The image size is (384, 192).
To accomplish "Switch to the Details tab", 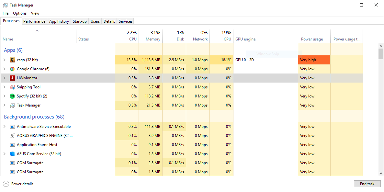I will (x=109, y=21).
